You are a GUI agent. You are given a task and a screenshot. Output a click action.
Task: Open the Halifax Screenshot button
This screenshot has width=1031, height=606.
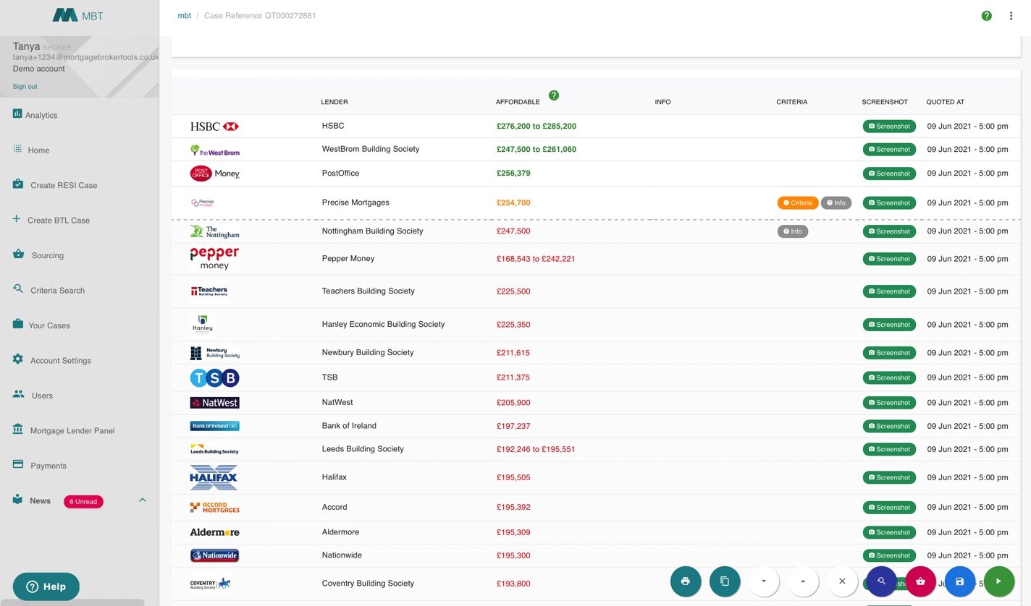(x=889, y=477)
